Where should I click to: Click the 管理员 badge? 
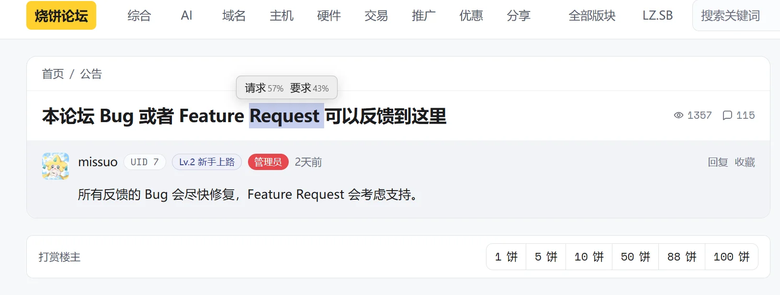click(268, 162)
